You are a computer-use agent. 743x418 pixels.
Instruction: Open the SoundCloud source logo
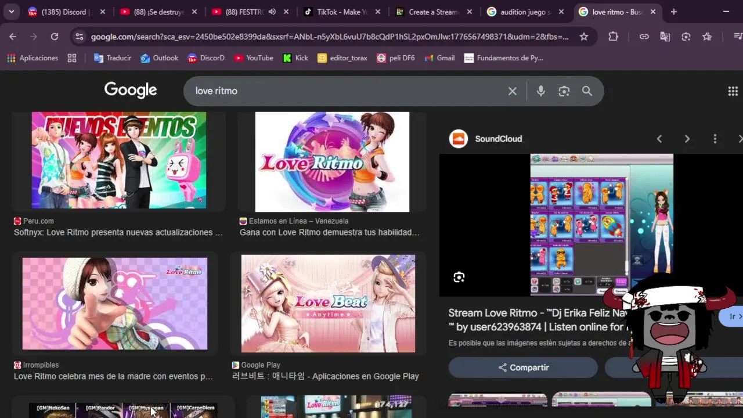[x=459, y=139]
